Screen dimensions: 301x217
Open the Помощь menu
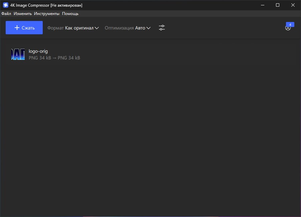pos(70,14)
